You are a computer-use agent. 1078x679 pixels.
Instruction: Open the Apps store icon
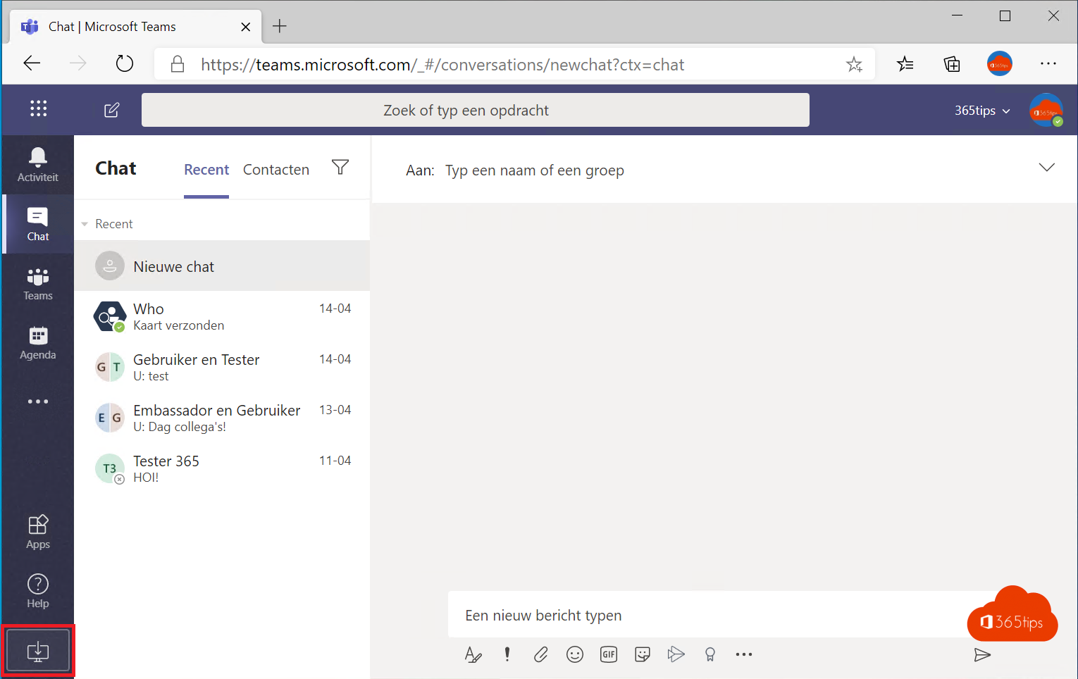tap(38, 532)
